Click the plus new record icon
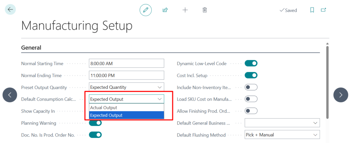Viewport: 350px width, 143px height. [x=185, y=10]
